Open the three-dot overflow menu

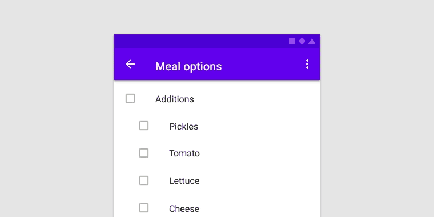[307, 64]
